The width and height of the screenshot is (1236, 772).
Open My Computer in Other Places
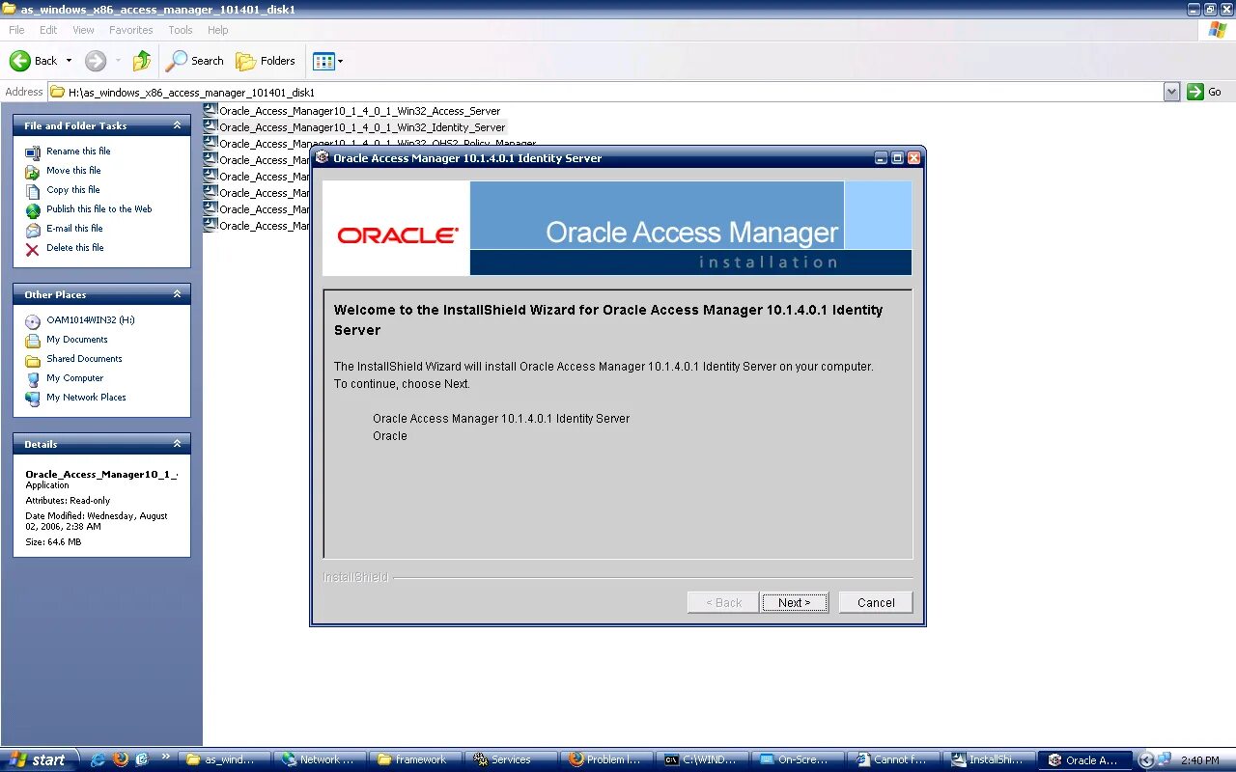(74, 378)
